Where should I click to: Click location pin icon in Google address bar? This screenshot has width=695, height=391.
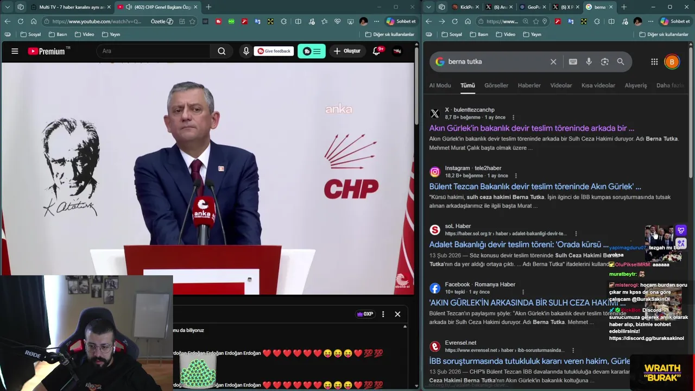pos(546,22)
